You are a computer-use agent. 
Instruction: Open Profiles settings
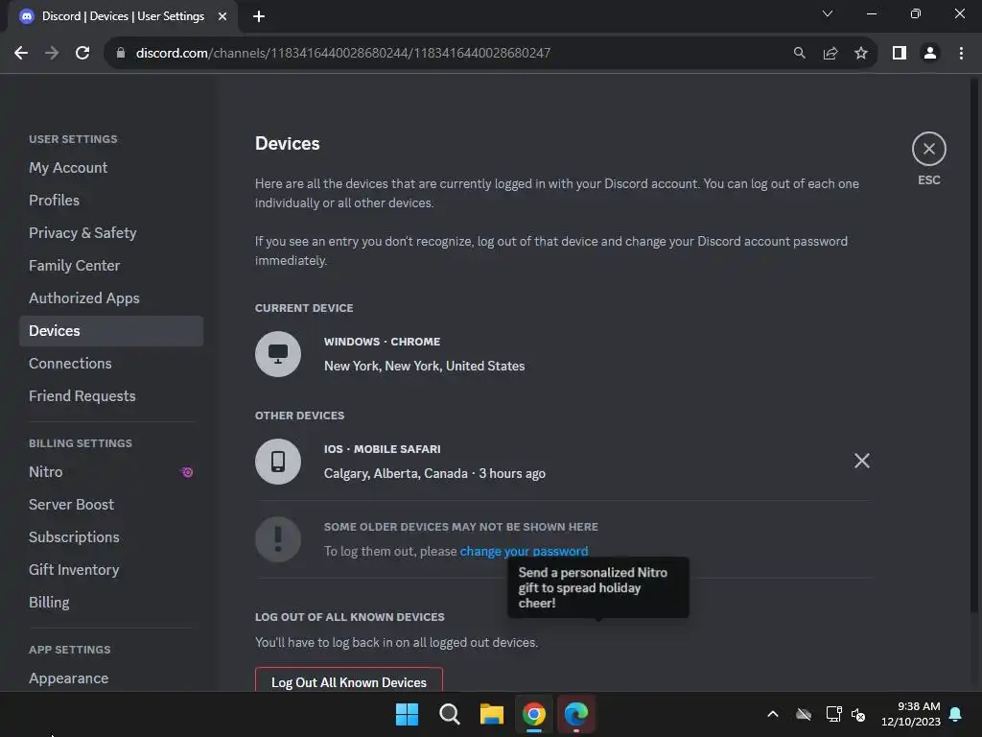click(x=111, y=201)
